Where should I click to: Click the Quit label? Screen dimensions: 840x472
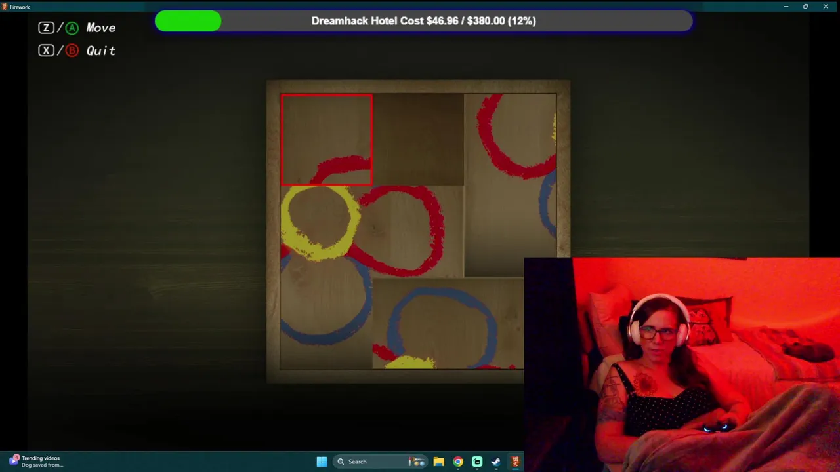pos(100,50)
